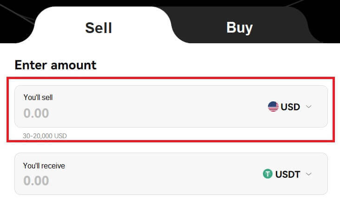Click the "You'll sell" label text

41,97
